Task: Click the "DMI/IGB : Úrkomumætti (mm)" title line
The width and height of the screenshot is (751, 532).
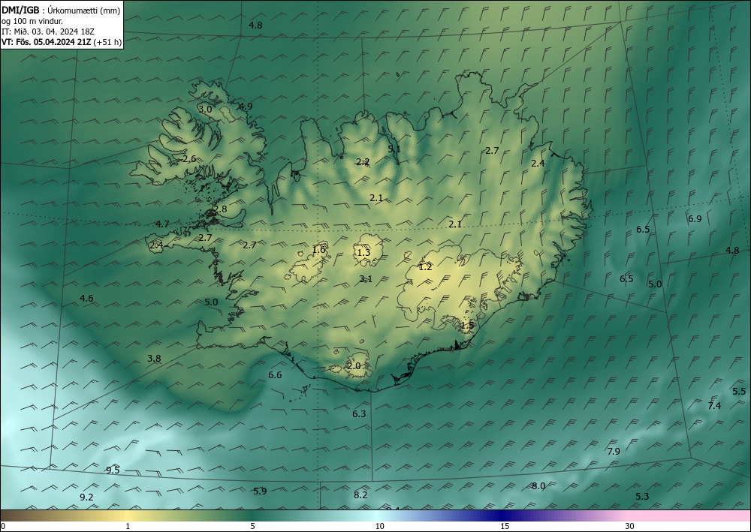Action: click(x=60, y=10)
